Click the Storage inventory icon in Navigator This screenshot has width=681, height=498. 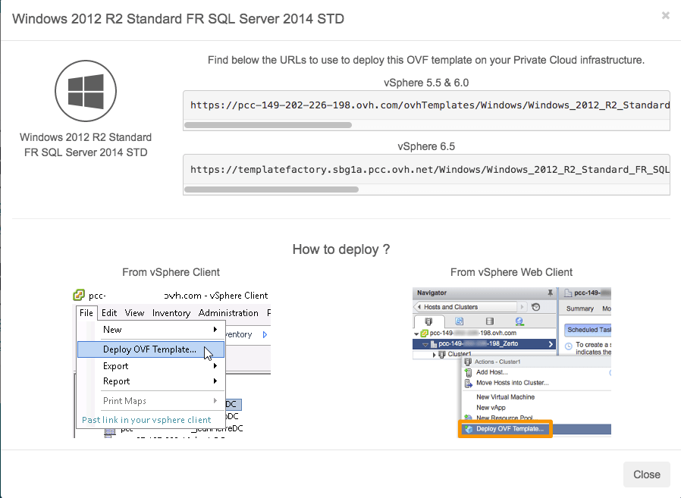pos(489,321)
